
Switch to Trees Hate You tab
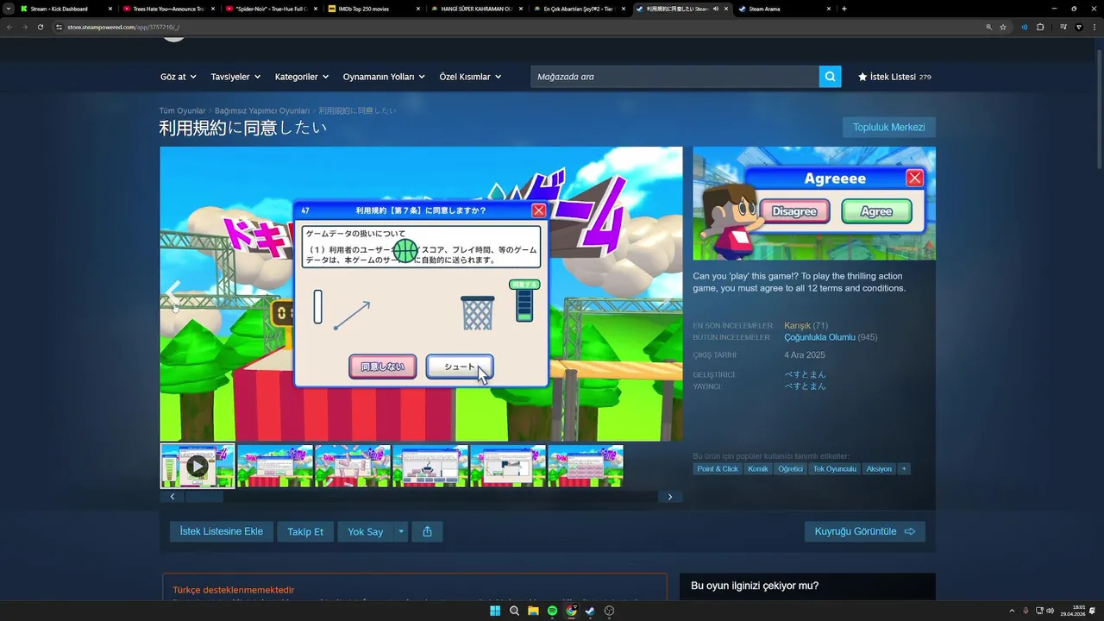tap(168, 9)
